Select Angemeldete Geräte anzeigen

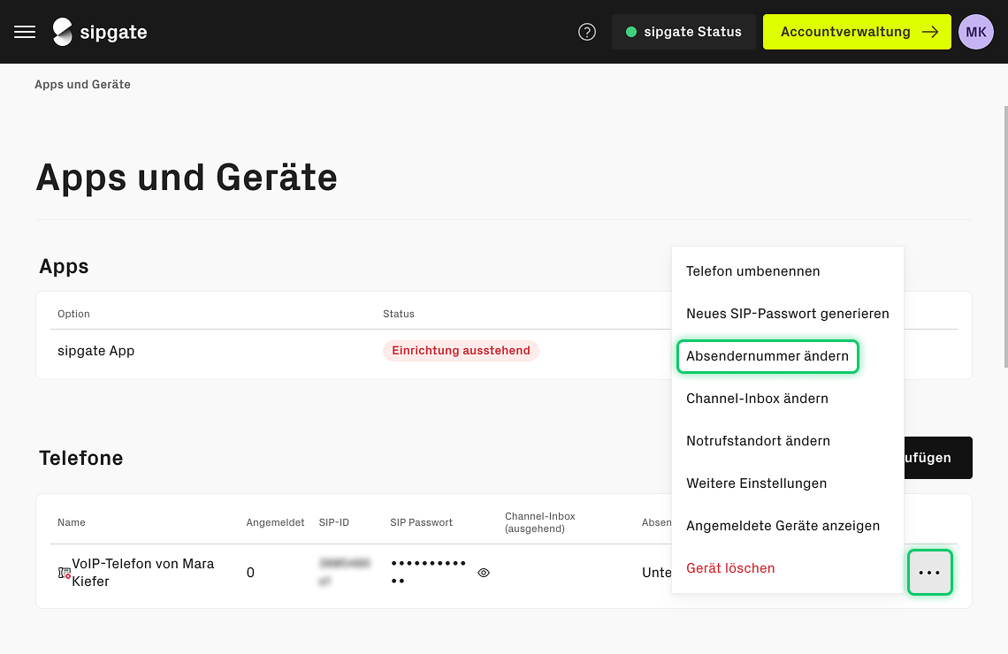tap(783, 526)
